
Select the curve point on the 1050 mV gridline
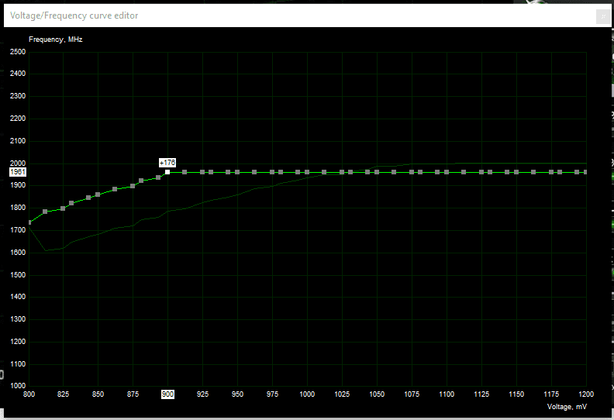click(x=377, y=172)
